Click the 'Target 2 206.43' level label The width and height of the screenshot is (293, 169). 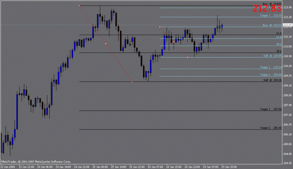click(271, 128)
